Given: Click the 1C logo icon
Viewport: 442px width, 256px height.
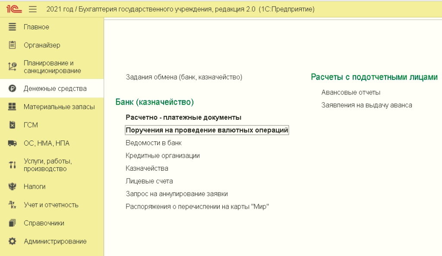Looking at the screenshot, I should click(x=14, y=9).
